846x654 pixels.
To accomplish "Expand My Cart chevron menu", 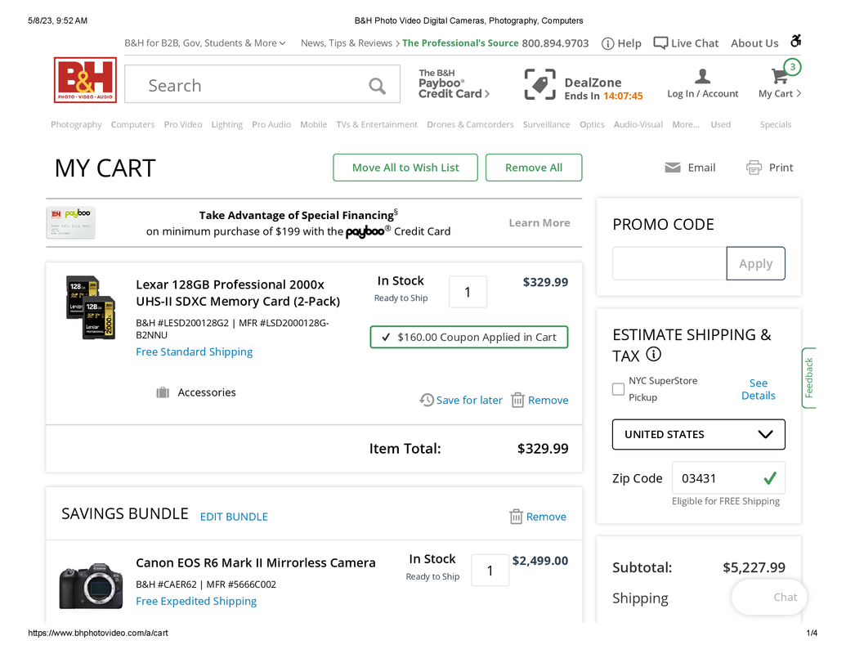I will coord(799,93).
